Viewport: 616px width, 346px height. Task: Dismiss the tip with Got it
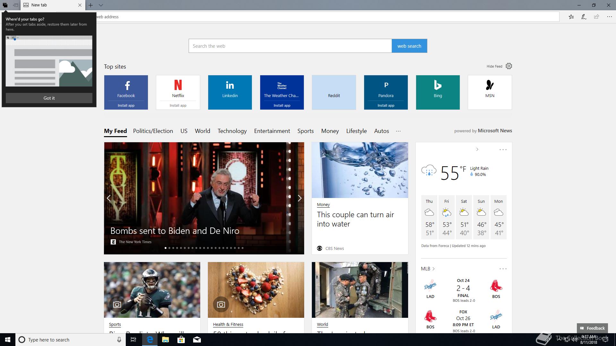[x=49, y=98]
